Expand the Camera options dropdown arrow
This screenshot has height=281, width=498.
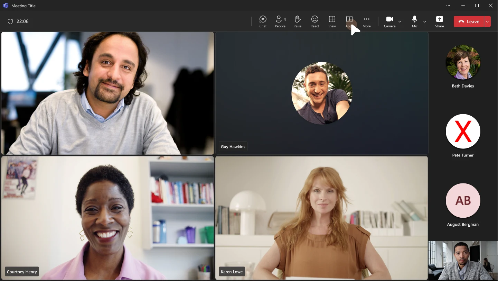[400, 21]
